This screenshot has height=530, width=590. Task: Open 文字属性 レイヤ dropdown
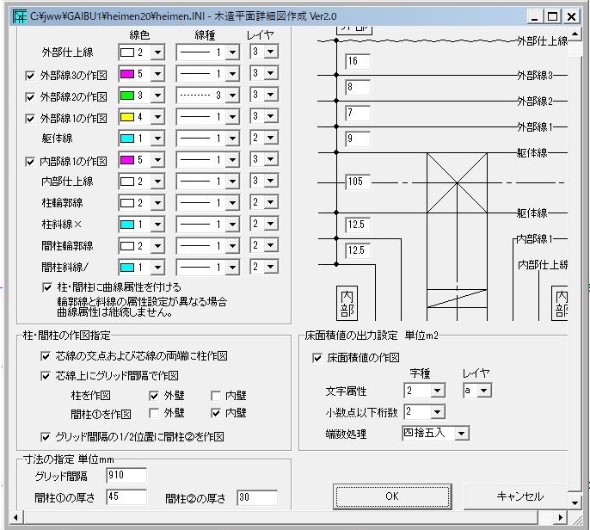click(x=484, y=391)
